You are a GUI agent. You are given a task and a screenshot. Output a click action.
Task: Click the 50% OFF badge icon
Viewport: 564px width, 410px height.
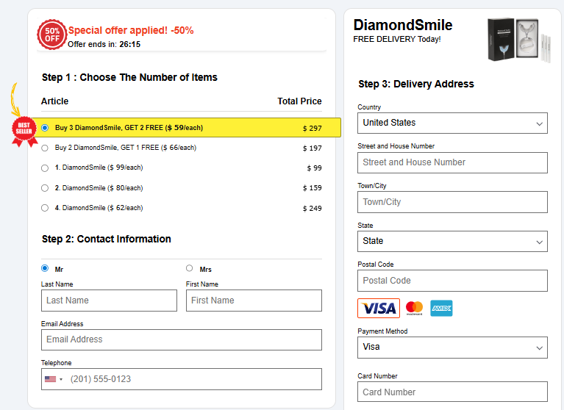(52, 35)
